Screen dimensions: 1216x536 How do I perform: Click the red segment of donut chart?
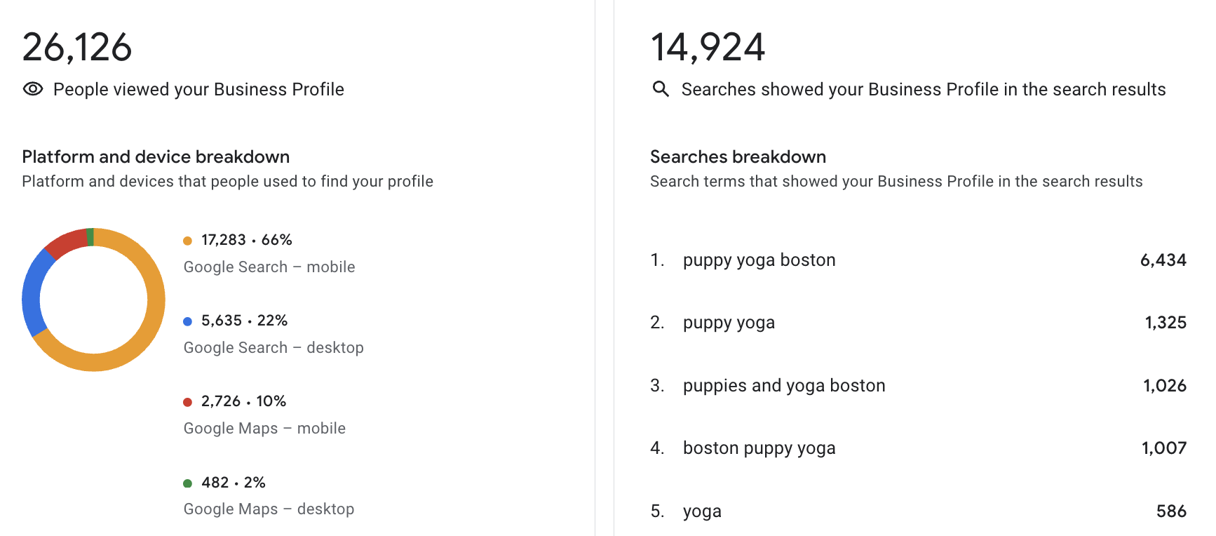[65, 242]
